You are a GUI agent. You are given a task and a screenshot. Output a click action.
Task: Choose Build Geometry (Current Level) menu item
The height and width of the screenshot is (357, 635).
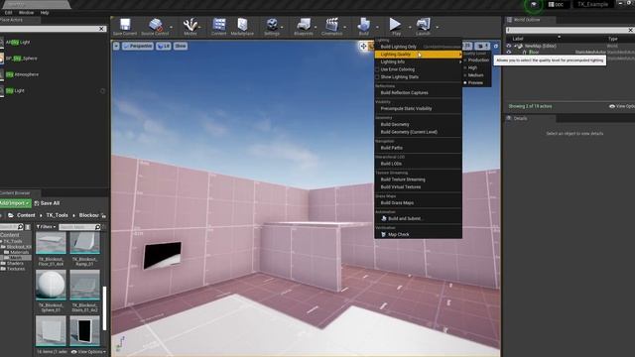(x=418, y=132)
